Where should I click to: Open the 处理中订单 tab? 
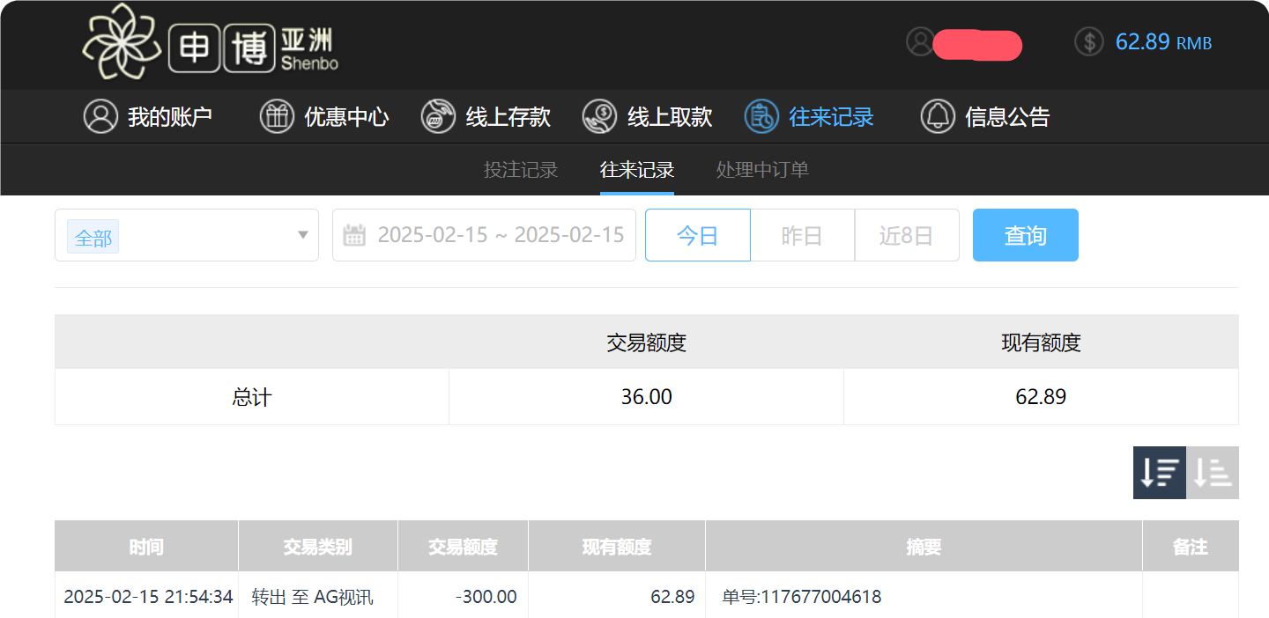click(x=761, y=170)
